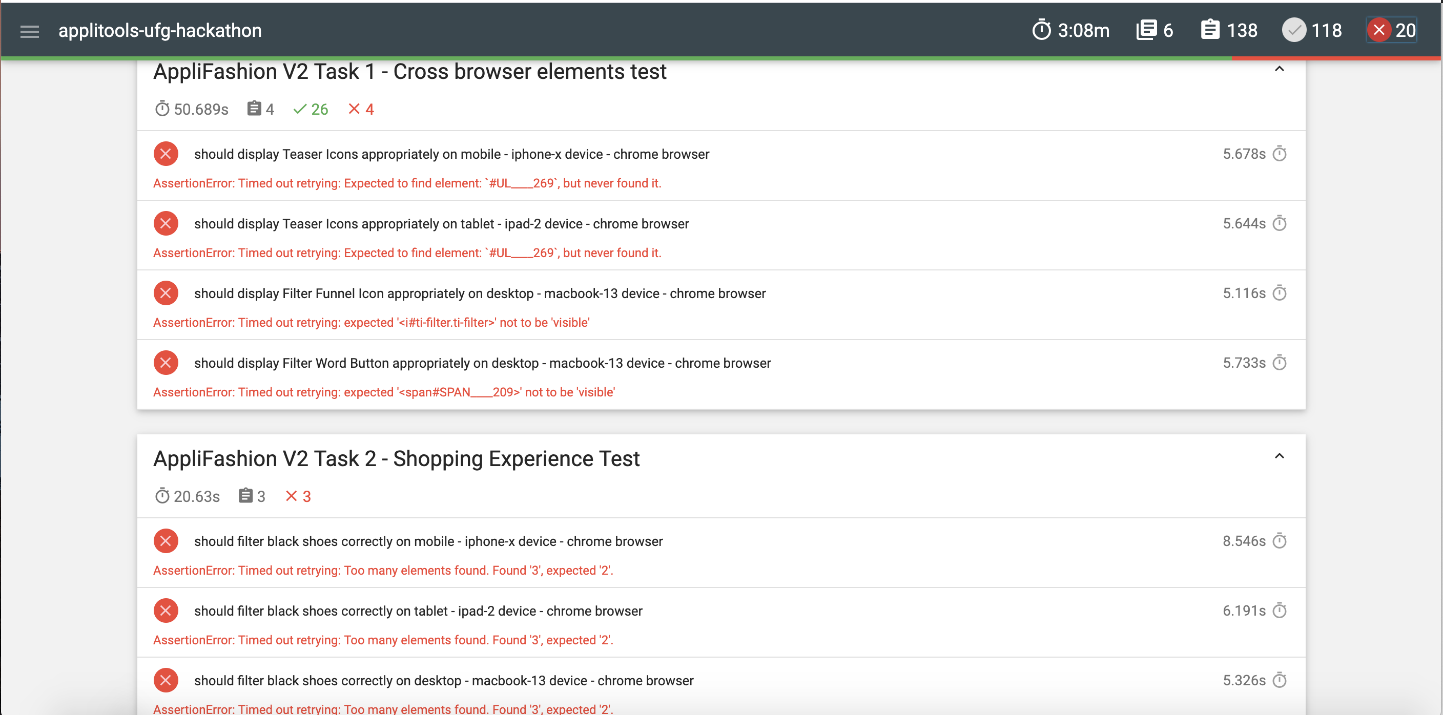Click the applitools-ufg-hackathon report title
1443x715 pixels.
click(160, 30)
